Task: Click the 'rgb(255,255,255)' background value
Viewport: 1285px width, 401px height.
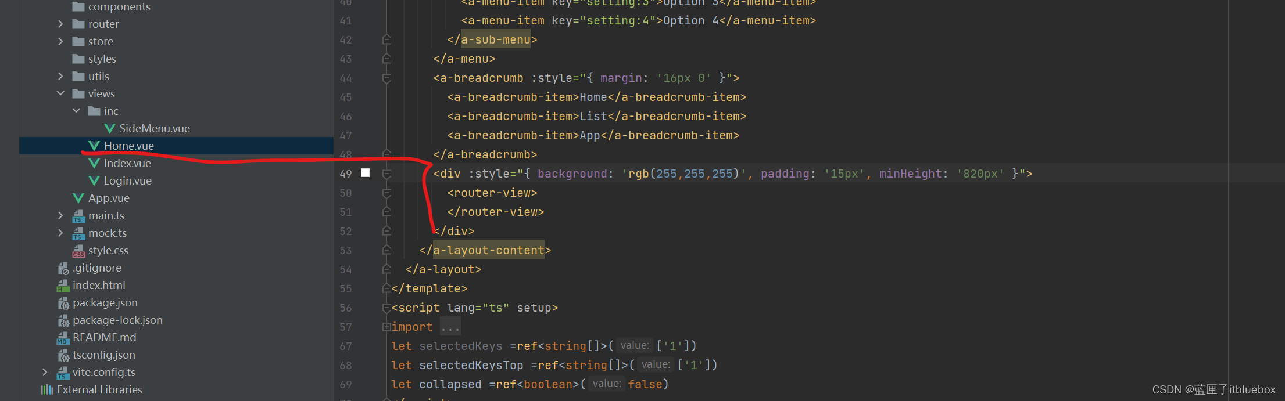Action: click(683, 174)
